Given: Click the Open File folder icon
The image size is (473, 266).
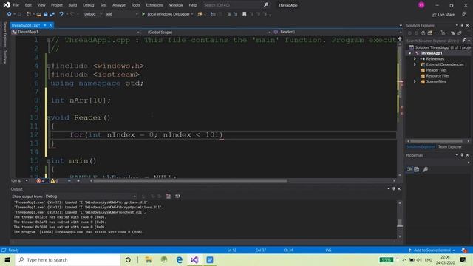Looking at the screenshot, I should pyautogui.click(x=38, y=14).
